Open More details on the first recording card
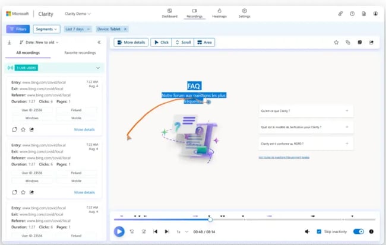Image resolution: width=386 pixels, height=245 pixels. [84, 130]
